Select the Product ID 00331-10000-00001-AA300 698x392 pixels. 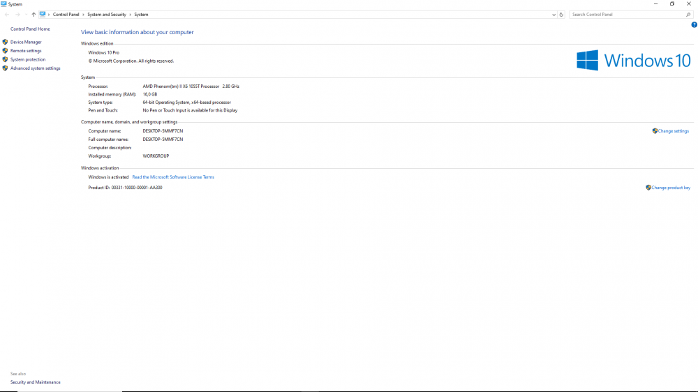[x=137, y=188]
